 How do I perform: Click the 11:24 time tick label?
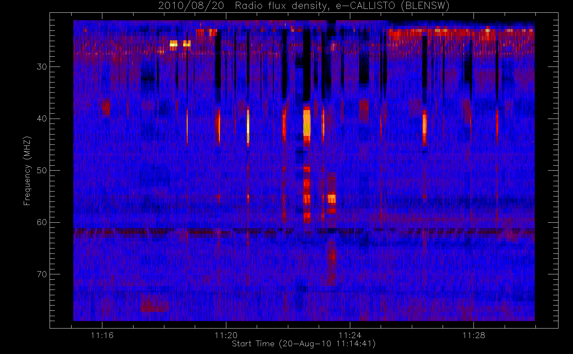click(x=350, y=335)
